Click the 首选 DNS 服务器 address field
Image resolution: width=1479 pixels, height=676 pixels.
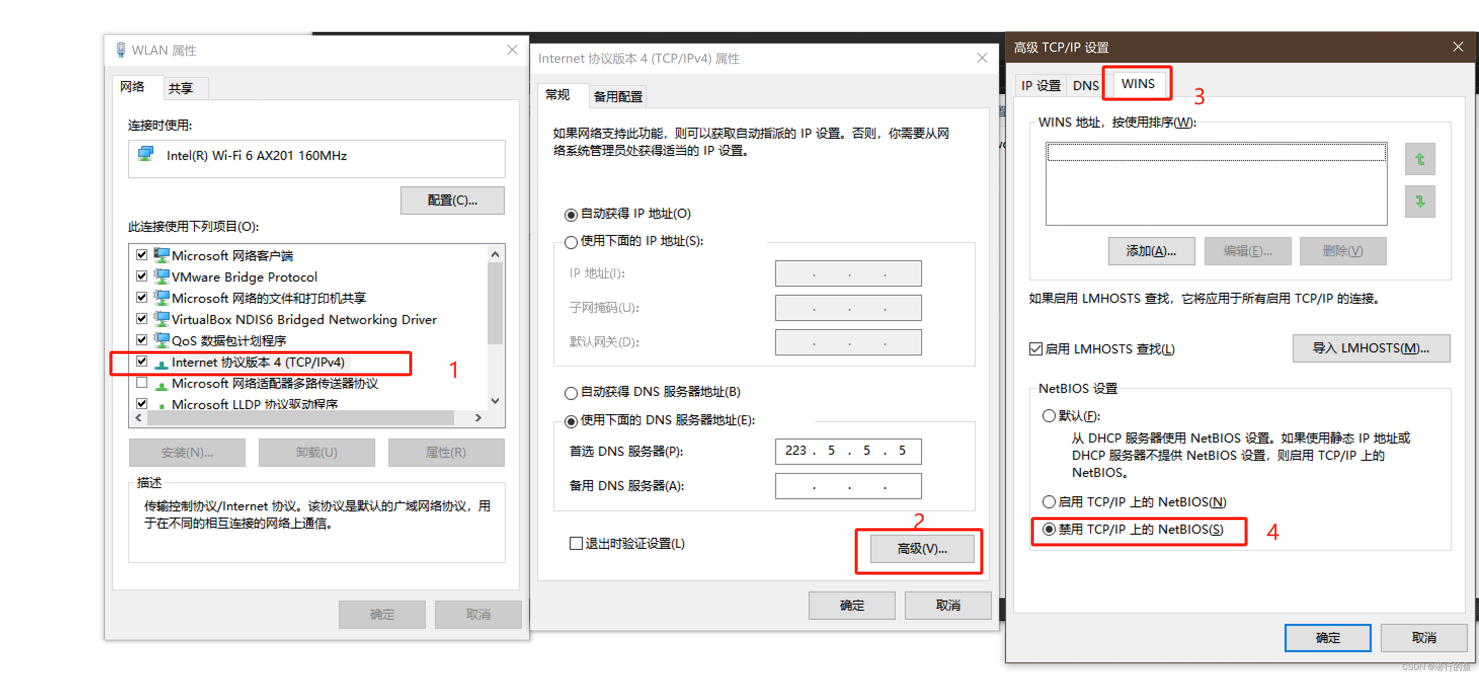848,451
